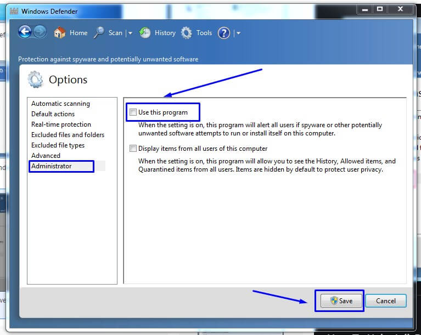Click the Scan magnifier icon
421x335 pixels.
click(x=99, y=33)
